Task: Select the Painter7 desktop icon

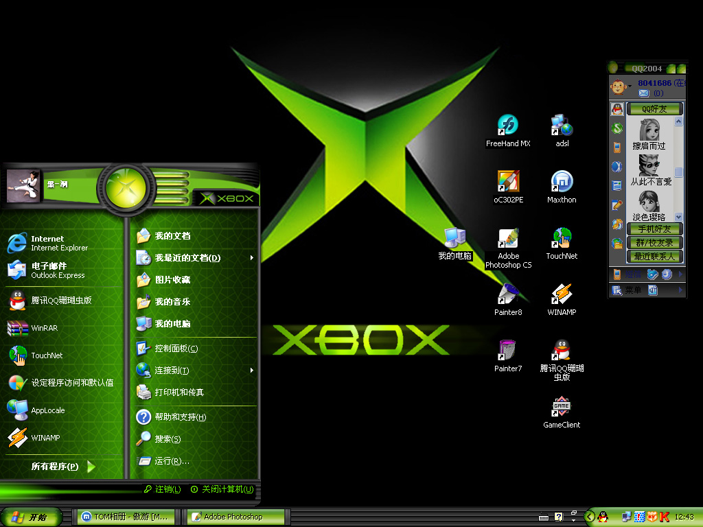Action: 508,356
